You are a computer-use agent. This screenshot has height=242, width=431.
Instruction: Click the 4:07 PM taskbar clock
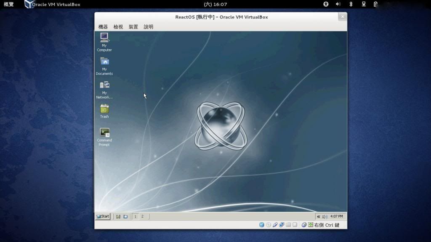(x=336, y=216)
